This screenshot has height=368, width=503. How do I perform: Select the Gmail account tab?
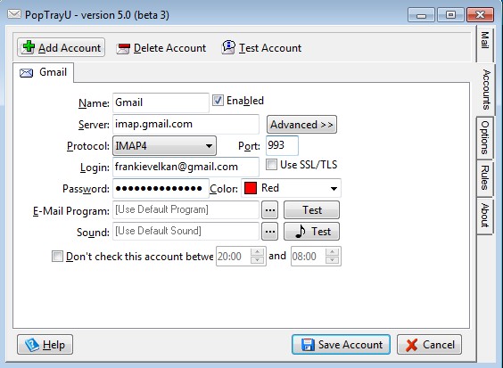pos(44,72)
